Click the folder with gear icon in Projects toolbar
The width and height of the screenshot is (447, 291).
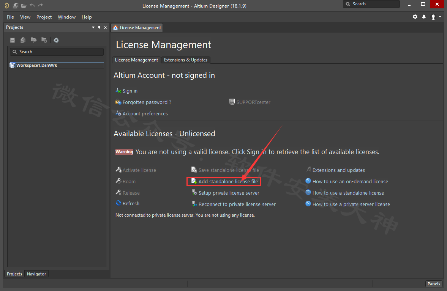click(44, 40)
